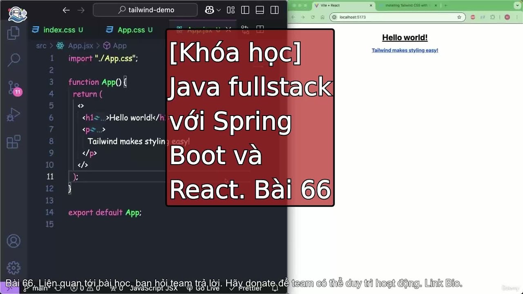Click the Synchronize Changes status bar icon
The height and width of the screenshot is (294, 523).
click(58, 288)
